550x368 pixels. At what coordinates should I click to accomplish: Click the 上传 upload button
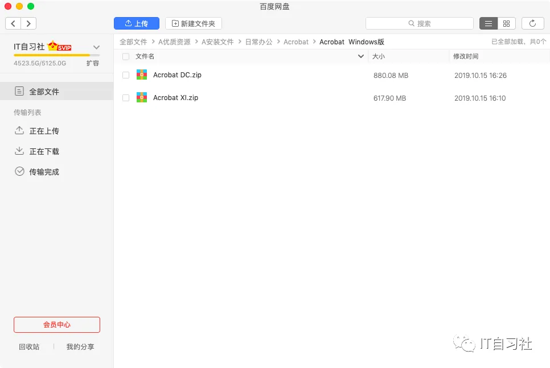tap(137, 23)
